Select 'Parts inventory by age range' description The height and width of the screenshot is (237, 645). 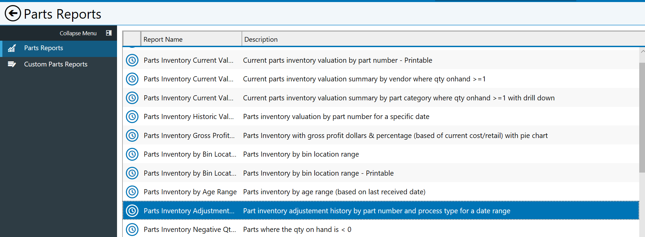[x=334, y=192]
